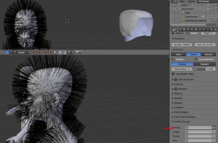This screenshot has width=218, height=143.
Task: Open the Modifiers properties wrench icon
Action: click(204, 29)
